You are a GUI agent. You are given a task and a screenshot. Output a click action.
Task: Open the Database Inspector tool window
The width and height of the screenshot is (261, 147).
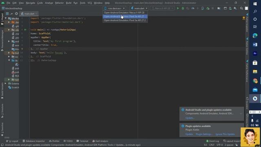pyautogui.click(x=34, y=141)
